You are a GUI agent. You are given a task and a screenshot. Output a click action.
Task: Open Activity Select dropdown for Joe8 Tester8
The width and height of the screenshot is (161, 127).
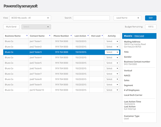112,79
